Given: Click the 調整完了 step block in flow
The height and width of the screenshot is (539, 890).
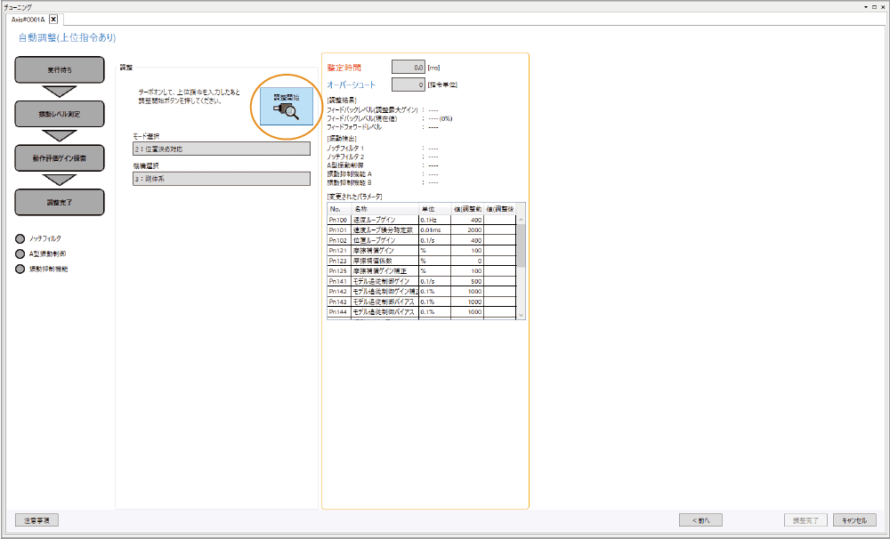Looking at the screenshot, I should click(x=61, y=202).
